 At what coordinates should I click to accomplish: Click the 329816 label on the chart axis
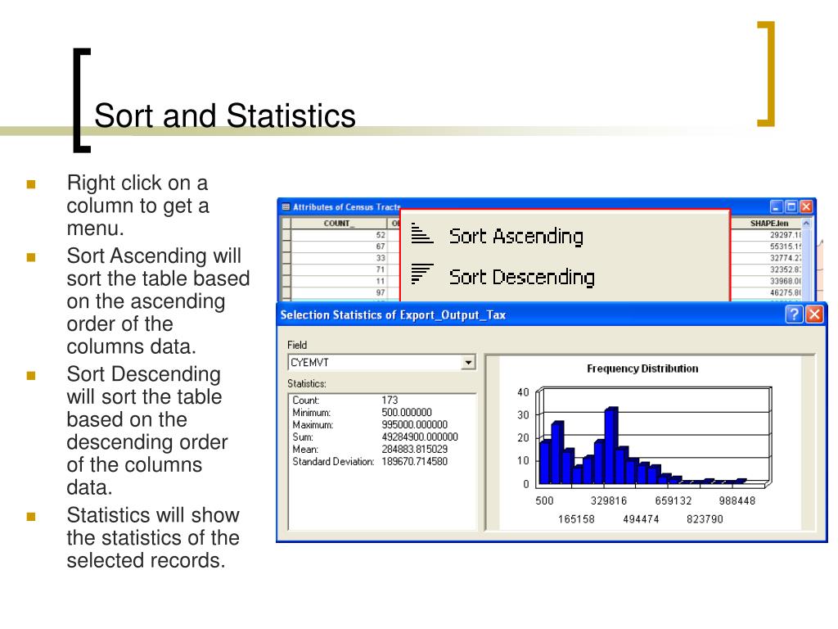[609, 500]
